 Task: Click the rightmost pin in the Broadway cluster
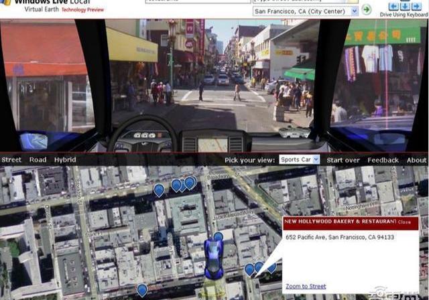click(190, 182)
